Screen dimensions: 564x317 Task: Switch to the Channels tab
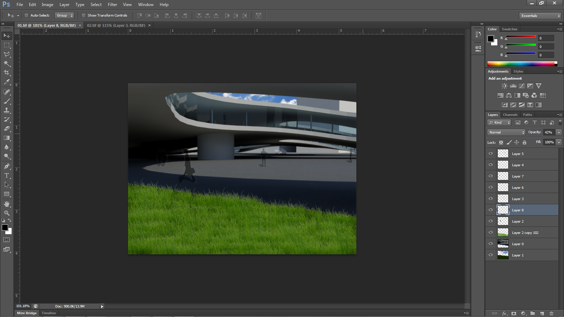(510, 114)
